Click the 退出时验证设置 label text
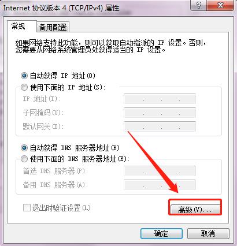This screenshot has width=237, height=246. (61, 208)
